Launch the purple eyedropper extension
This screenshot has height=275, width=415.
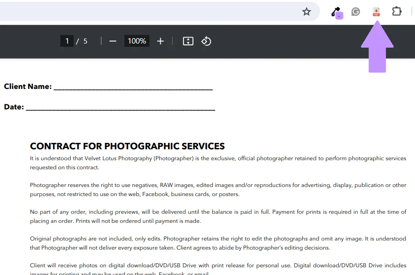[x=336, y=12]
